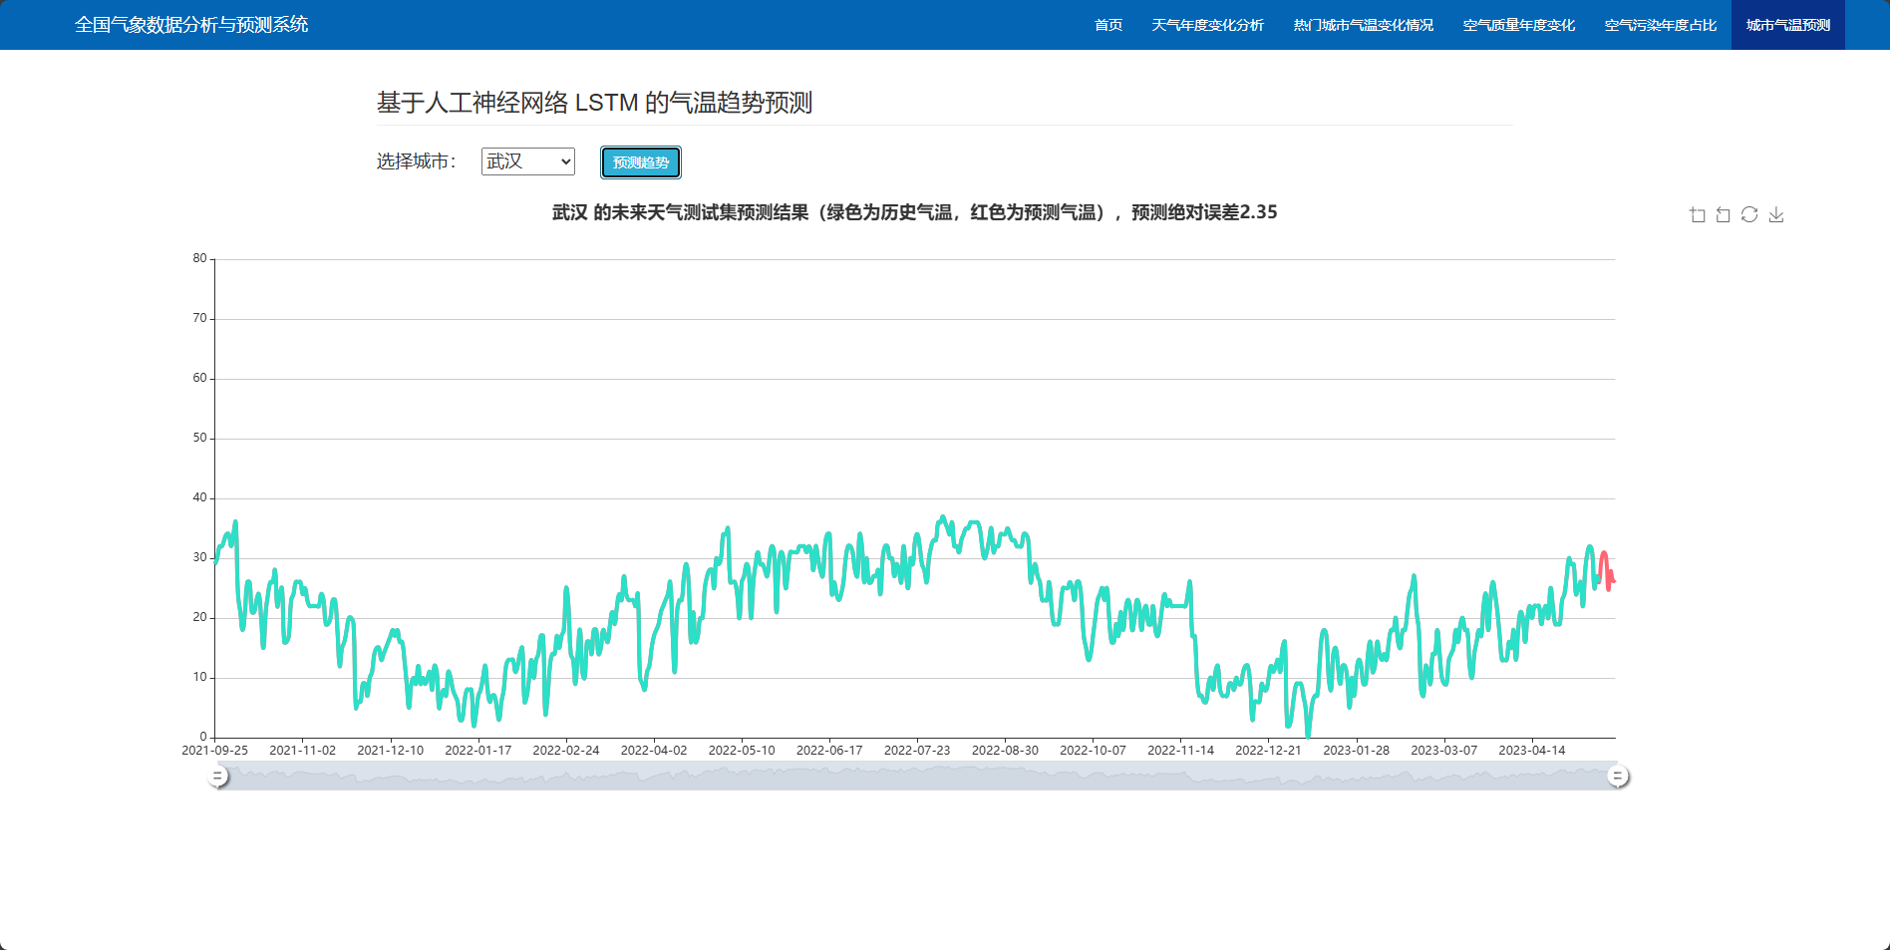Navigate to 热门城市气温变化情况

click(x=1363, y=25)
